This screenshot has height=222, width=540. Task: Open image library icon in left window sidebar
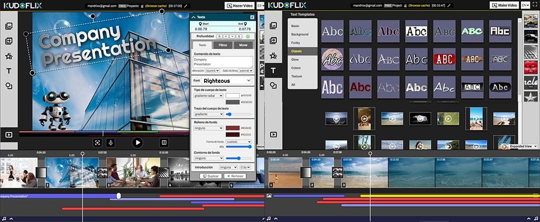coord(9,26)
